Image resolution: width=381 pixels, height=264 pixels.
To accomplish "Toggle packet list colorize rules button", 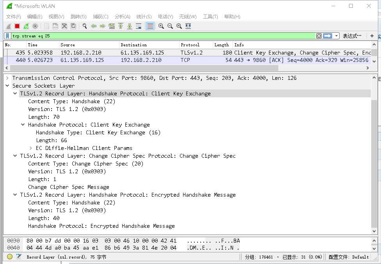I will click(x=150, y=26).
